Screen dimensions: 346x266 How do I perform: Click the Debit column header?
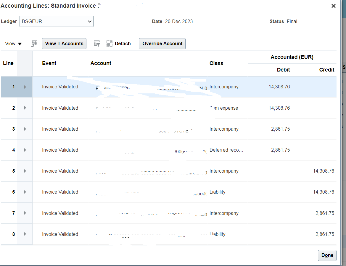(283, 69)
